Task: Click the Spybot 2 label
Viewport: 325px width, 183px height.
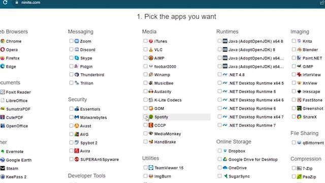Action: pos(89,143)
